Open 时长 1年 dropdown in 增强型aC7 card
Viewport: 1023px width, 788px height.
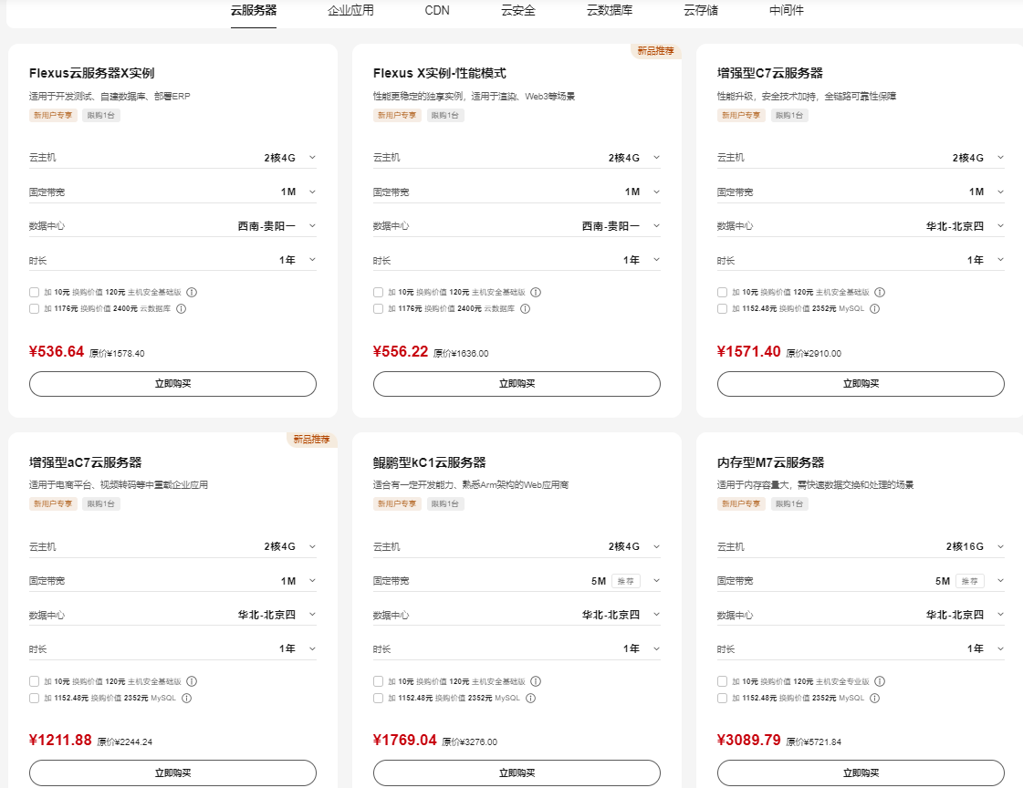(x=172, y=648)
